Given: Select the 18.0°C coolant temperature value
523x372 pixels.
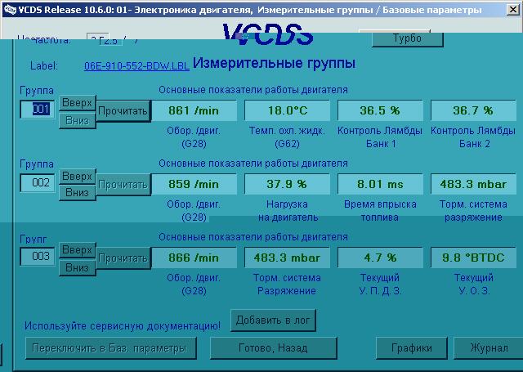Looking at the screenshot, I should [287, 110].
